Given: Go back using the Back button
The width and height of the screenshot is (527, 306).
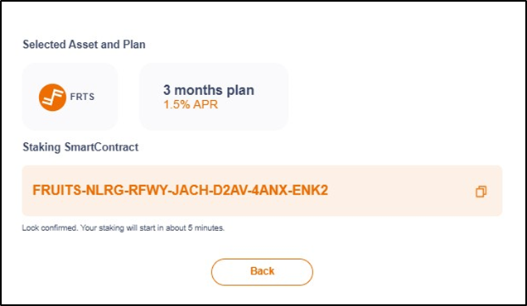Looking at the screenshot, I should (262, 272).
